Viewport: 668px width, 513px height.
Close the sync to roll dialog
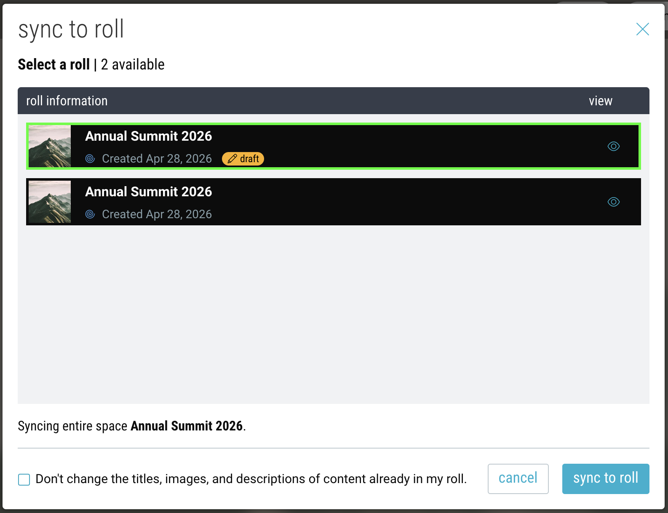coord(642,29)
